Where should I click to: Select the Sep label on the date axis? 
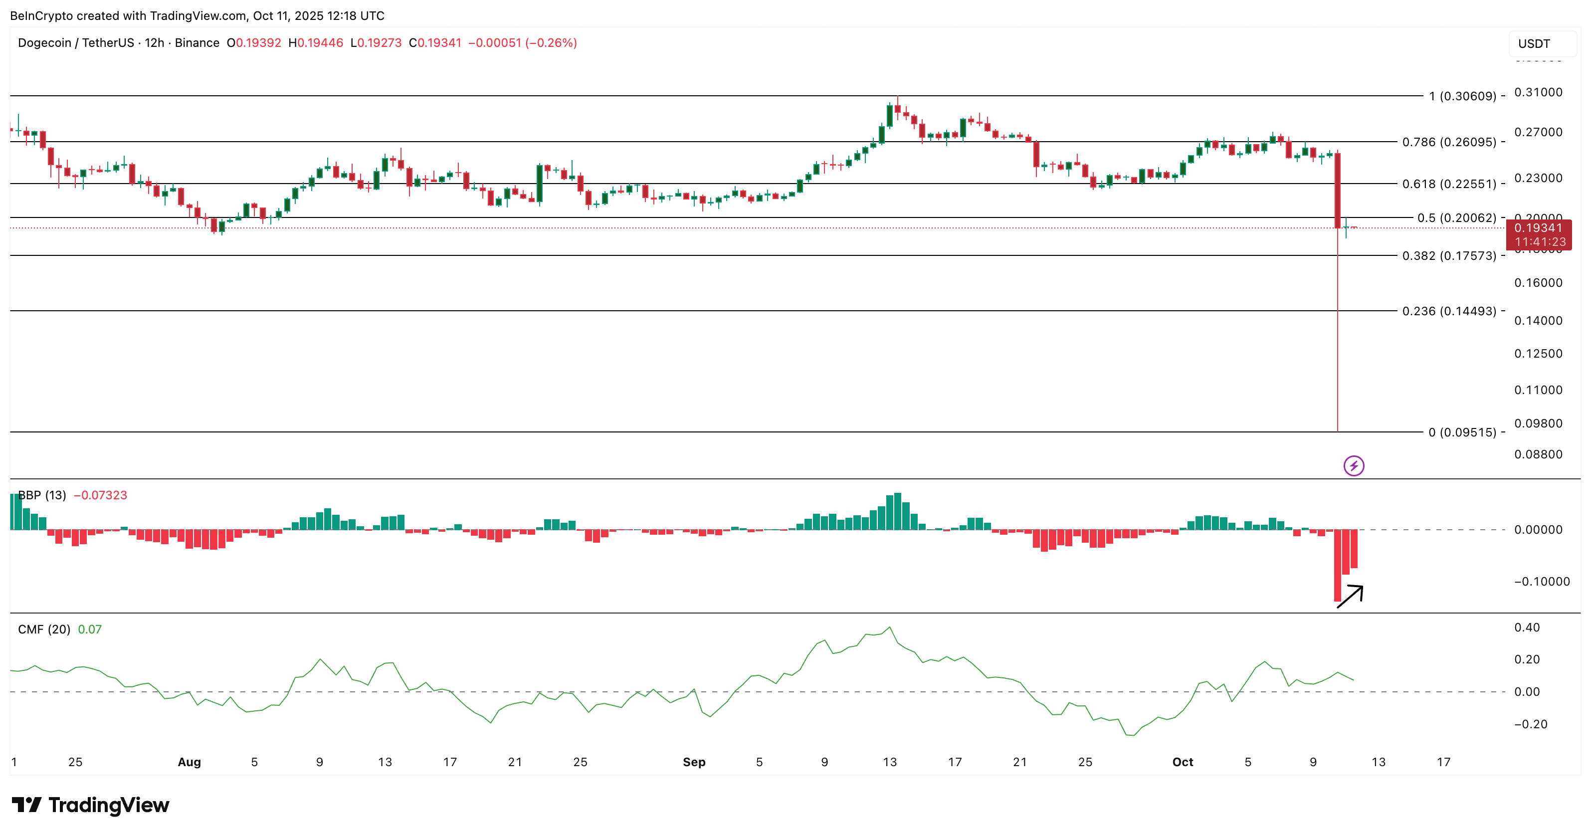(694, 762)
